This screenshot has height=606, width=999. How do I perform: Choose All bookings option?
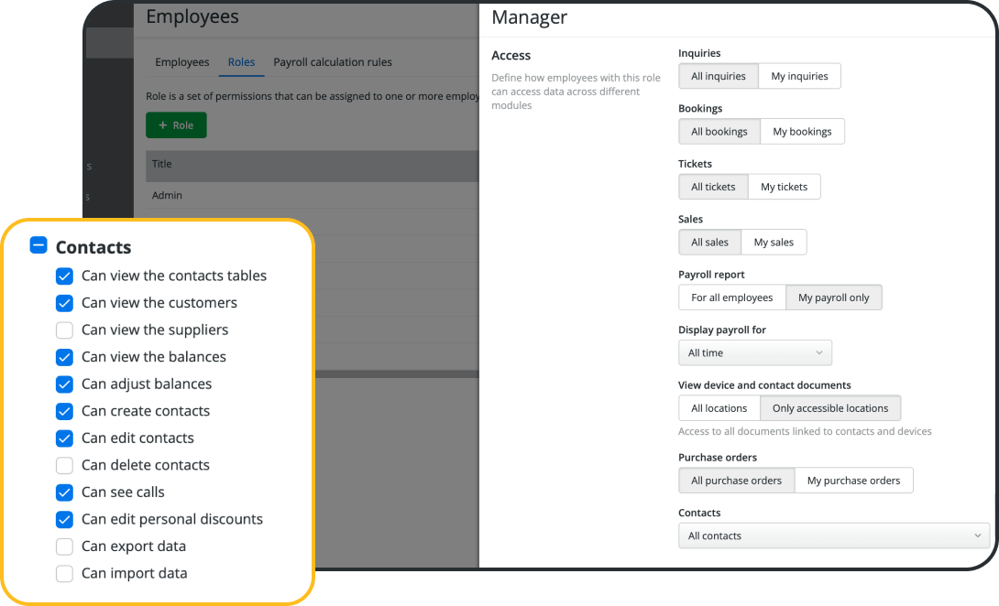(x=719, y=132)
